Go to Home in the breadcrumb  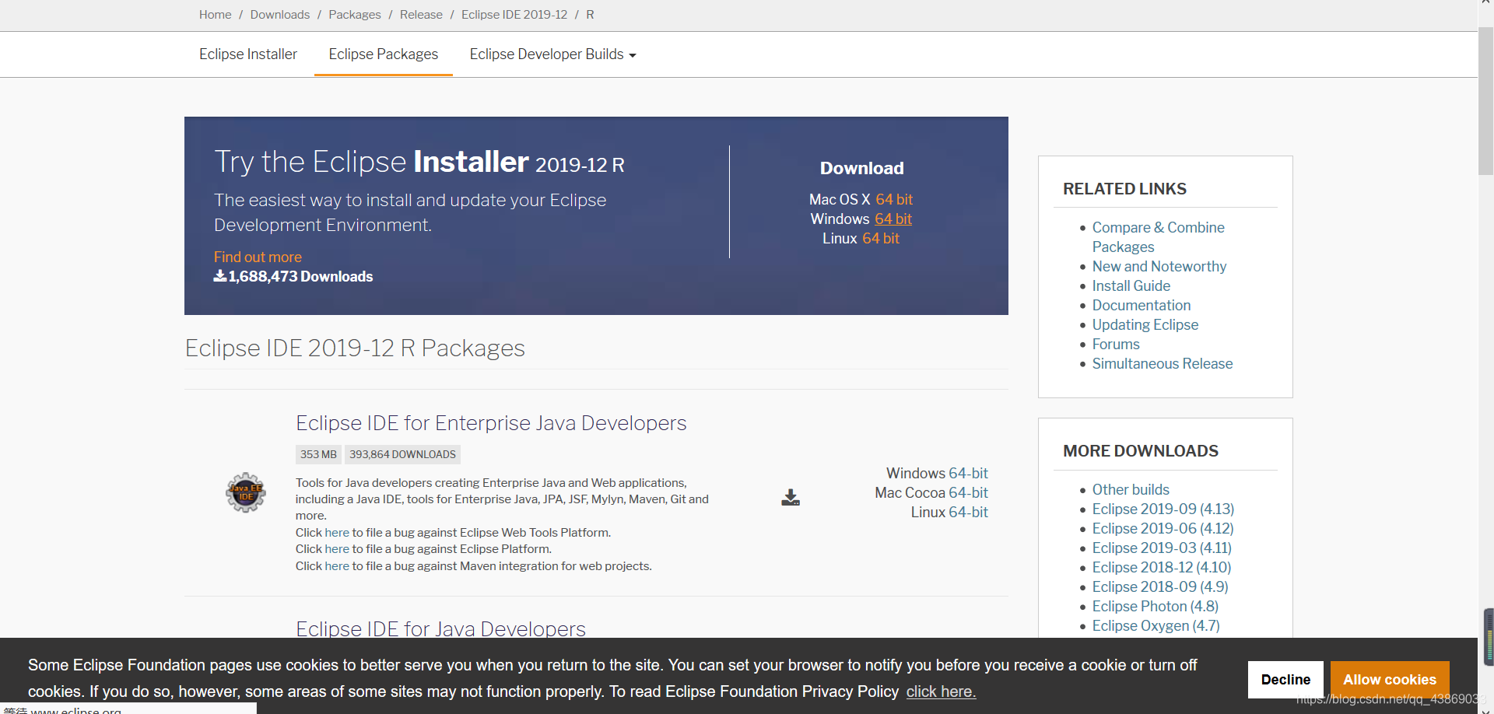[x=215, y=15]
